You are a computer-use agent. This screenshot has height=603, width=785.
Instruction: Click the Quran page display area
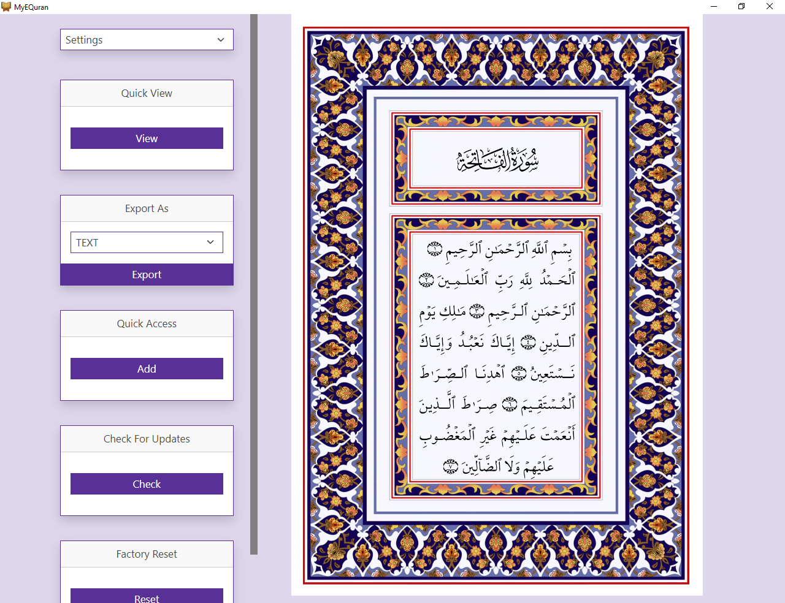tap(496, 306)
